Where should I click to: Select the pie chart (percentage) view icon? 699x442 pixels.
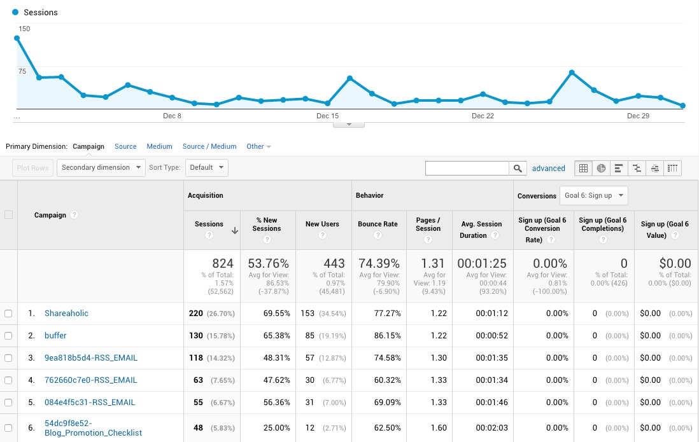point(601,168)
